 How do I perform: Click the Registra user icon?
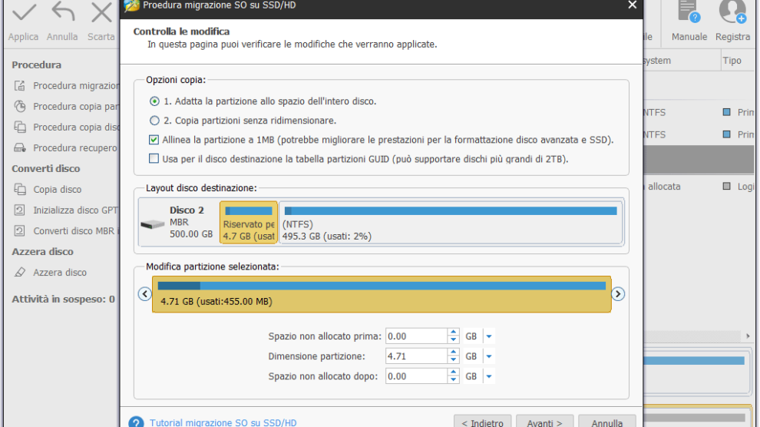732,12
